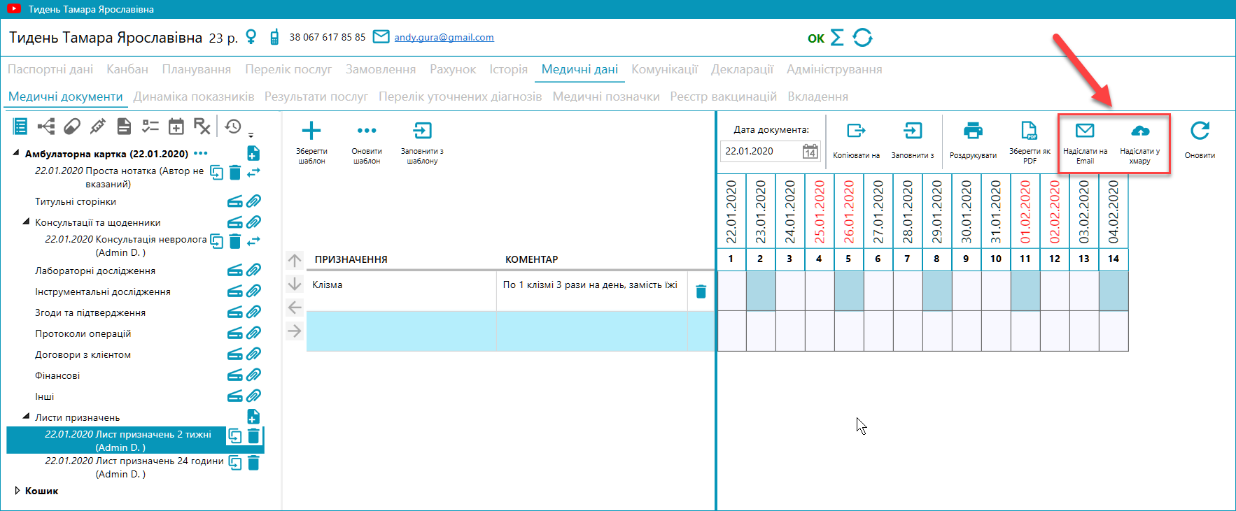Click Надіслати у хмару
Viewport: 1236px width, 511px height.
coord(1139,143)
